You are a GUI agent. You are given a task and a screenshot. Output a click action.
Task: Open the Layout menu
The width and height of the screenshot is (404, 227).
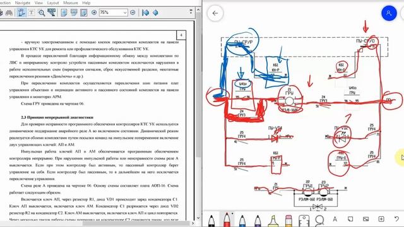click(53, 3)
